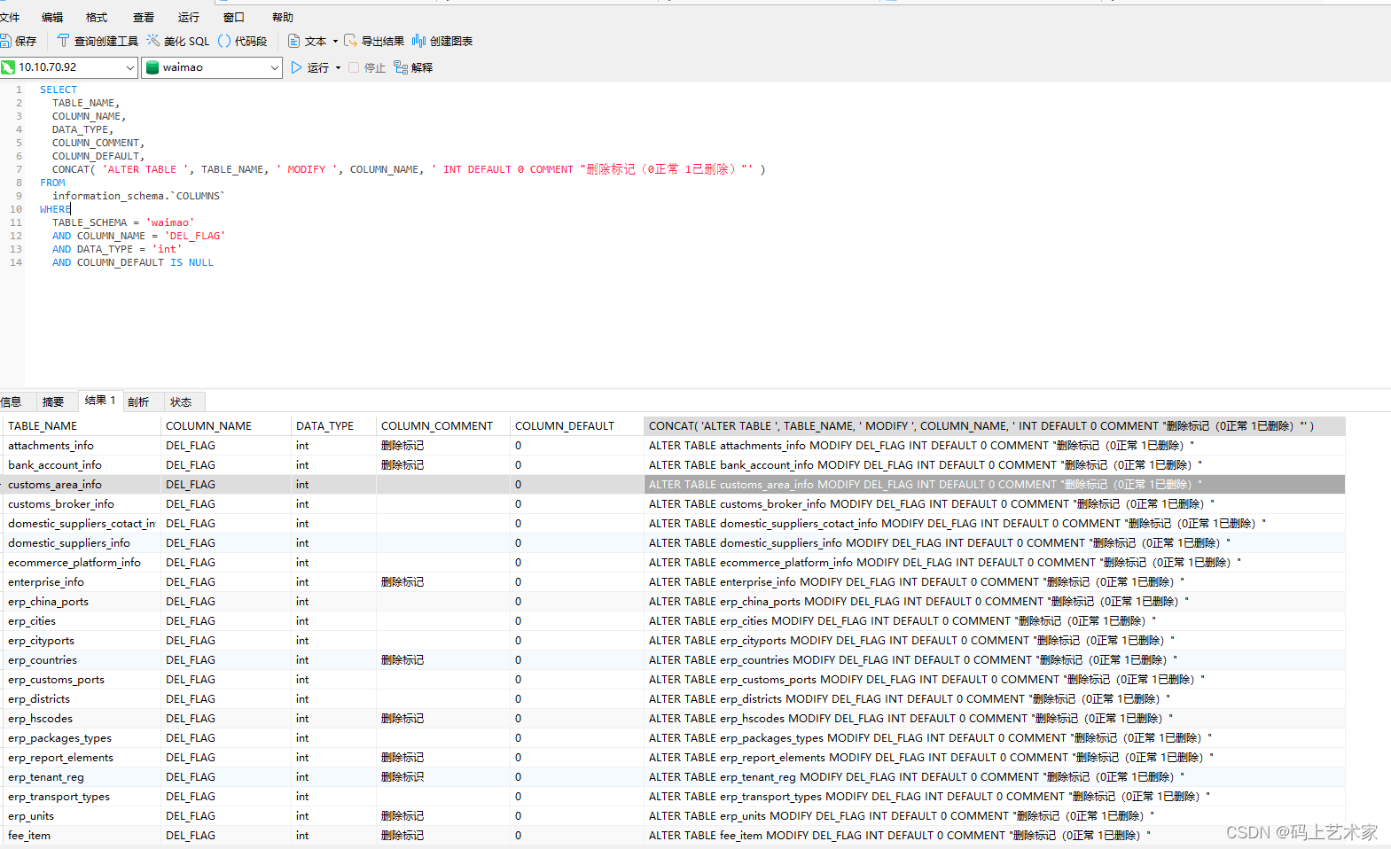The width and height of the screenshot is (1391, 849).
Task: Select the fee_item cell
Action: point(82,835)
